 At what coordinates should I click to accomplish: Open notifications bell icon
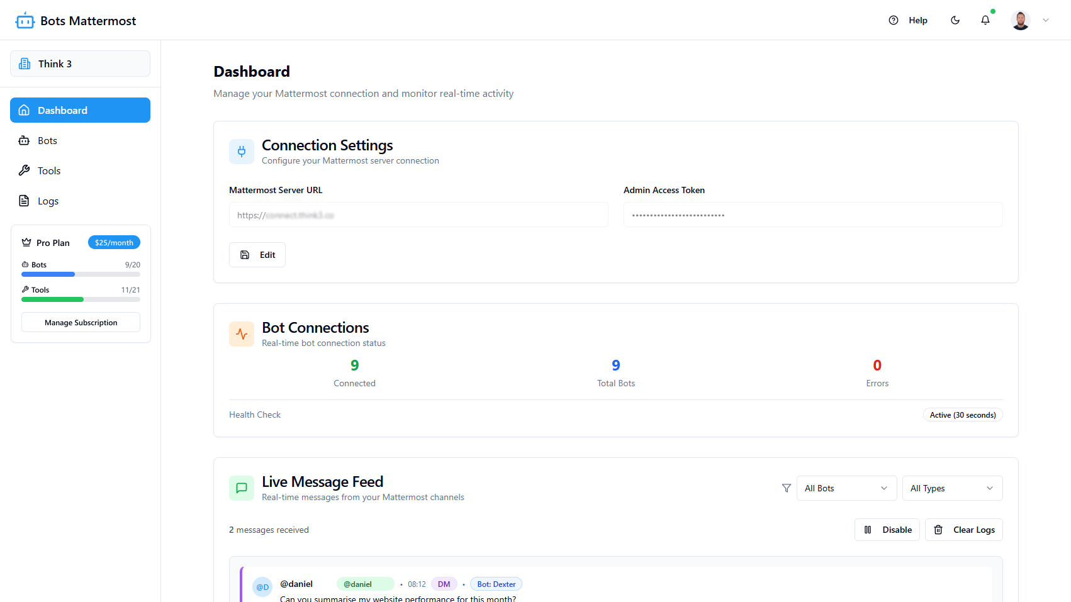tap(985, 20)
